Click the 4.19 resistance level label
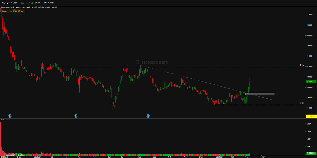Screen dimensions: 317x158 pos(302,65)
